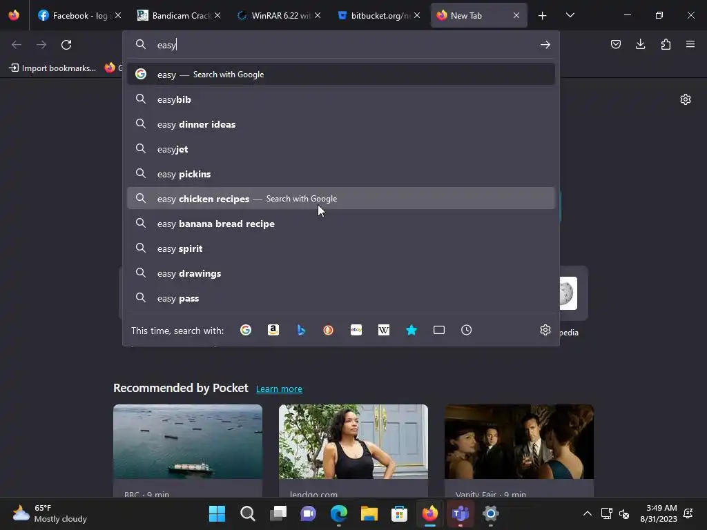Choose the easy chicken recipes suggestion
The height and width of the screenshot is (530, 707).
pyautogui.click(x=341, y=198)
